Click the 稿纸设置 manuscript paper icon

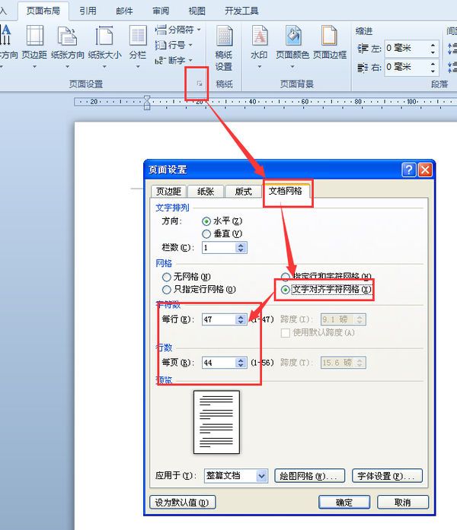pos(224,47)
